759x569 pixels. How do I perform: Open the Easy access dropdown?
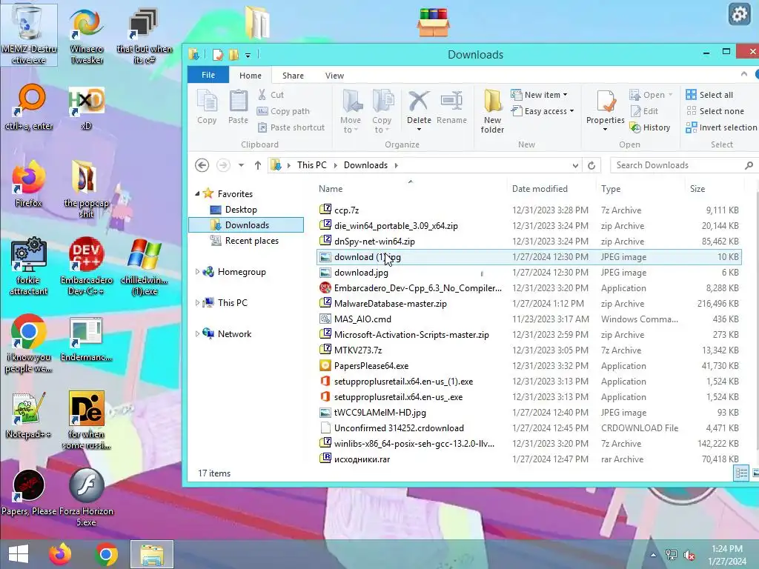point(543,111)
